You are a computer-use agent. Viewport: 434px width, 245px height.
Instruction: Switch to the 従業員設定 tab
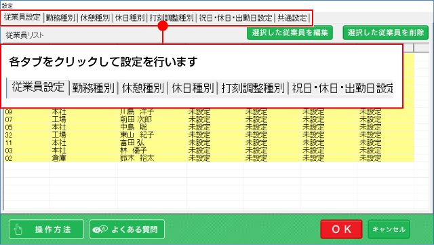(22, 18)
